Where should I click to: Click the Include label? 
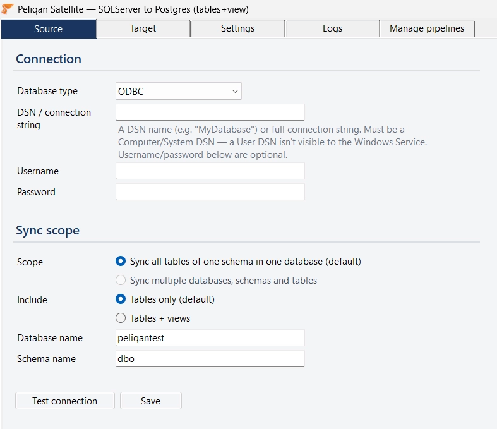point(32,300)
